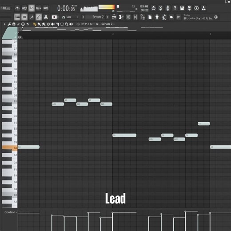Open the plugin picker plug icon
231x231 pixels.
[157, 17]
